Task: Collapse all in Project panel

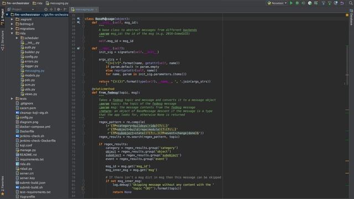Action: [x=51, y=9]
